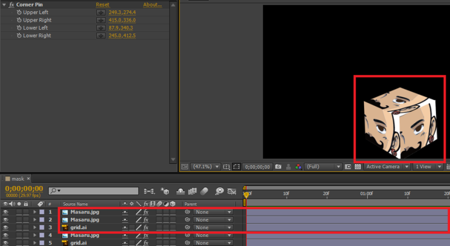
Task: Click the always preview this view icon
Action: click(185, 167)
